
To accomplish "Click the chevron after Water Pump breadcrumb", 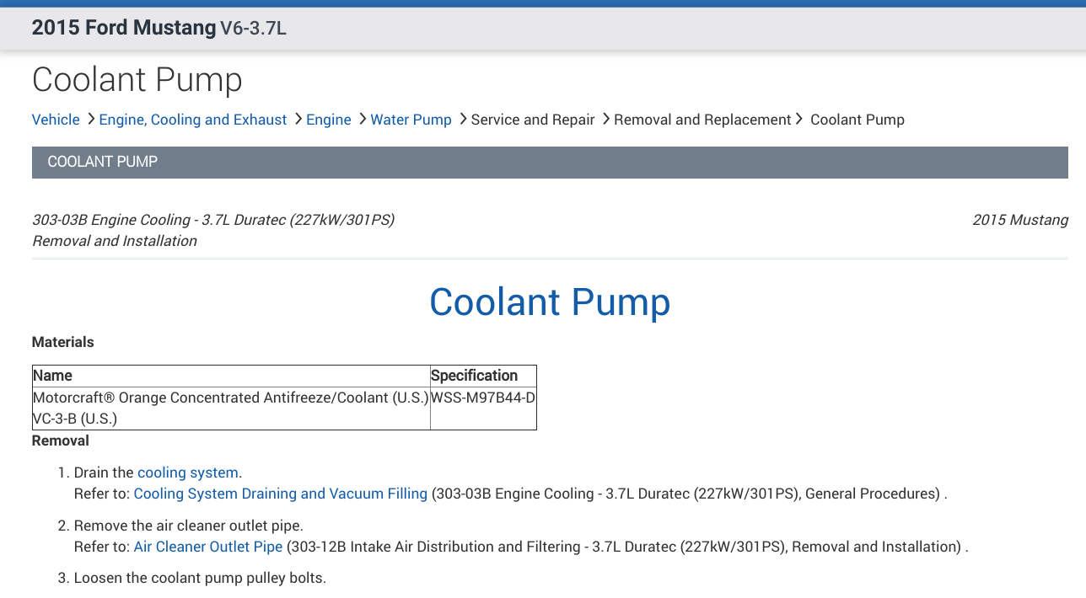I will click(462, 119).
